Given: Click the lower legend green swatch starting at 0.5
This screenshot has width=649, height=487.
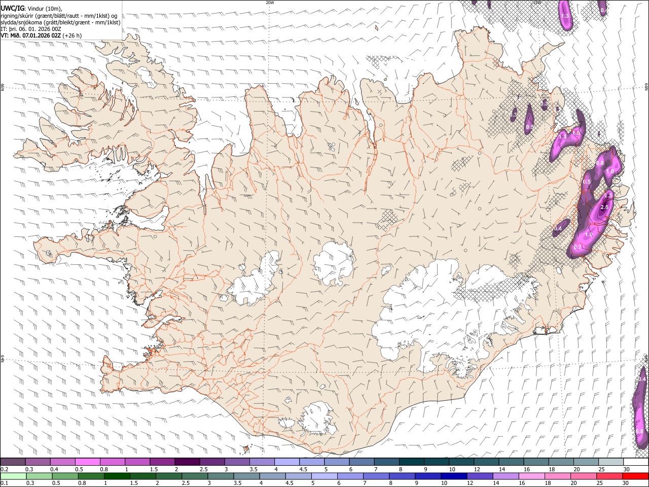Looking at the screenshot, I should coord(65,476).
